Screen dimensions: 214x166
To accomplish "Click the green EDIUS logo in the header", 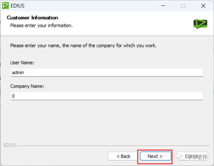I will 200,23.
